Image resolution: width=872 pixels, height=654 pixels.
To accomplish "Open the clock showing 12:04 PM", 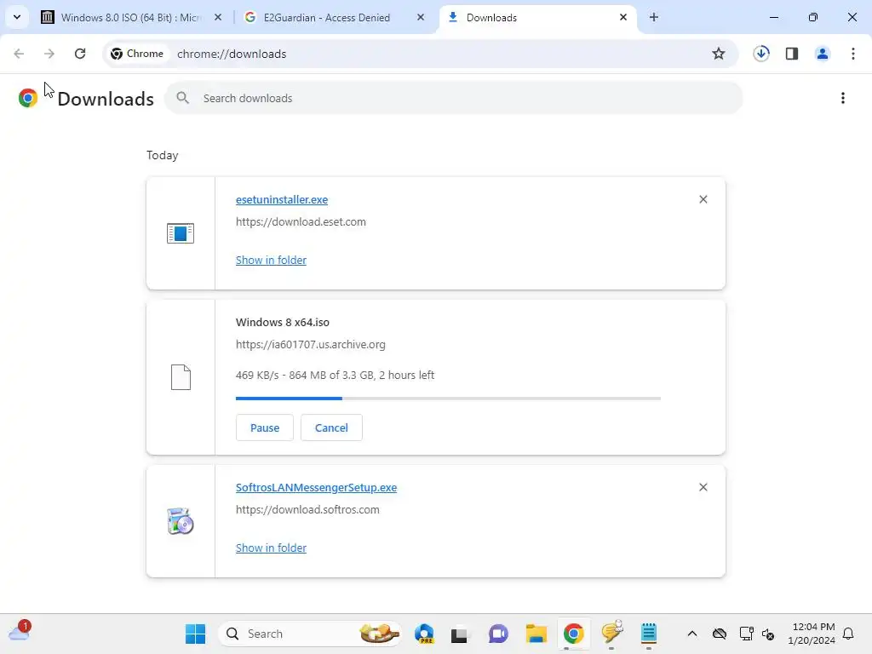I will (812, 634).
